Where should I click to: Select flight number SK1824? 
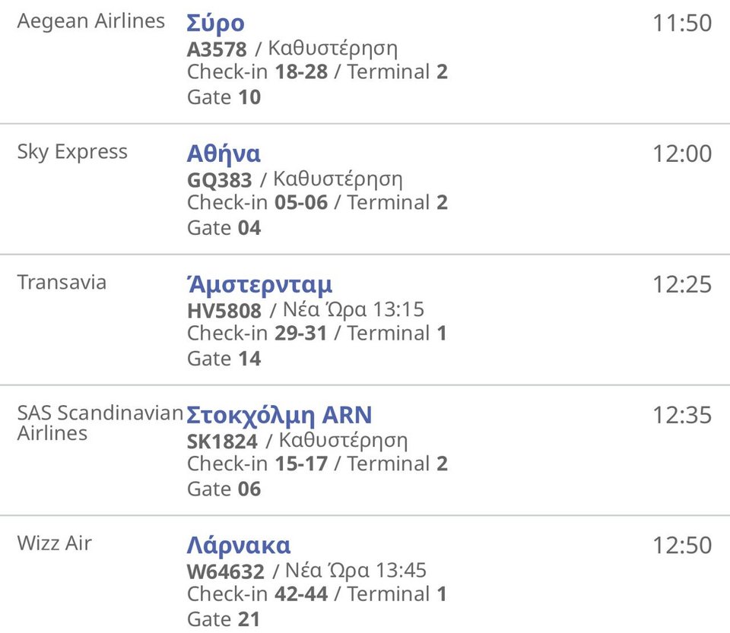pos(223,442)
